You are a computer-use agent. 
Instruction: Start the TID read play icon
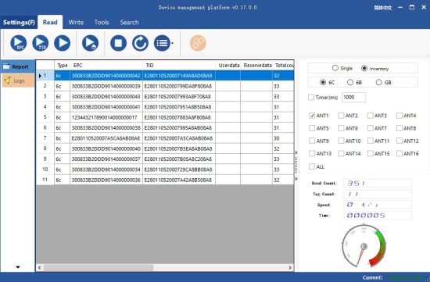41,43
